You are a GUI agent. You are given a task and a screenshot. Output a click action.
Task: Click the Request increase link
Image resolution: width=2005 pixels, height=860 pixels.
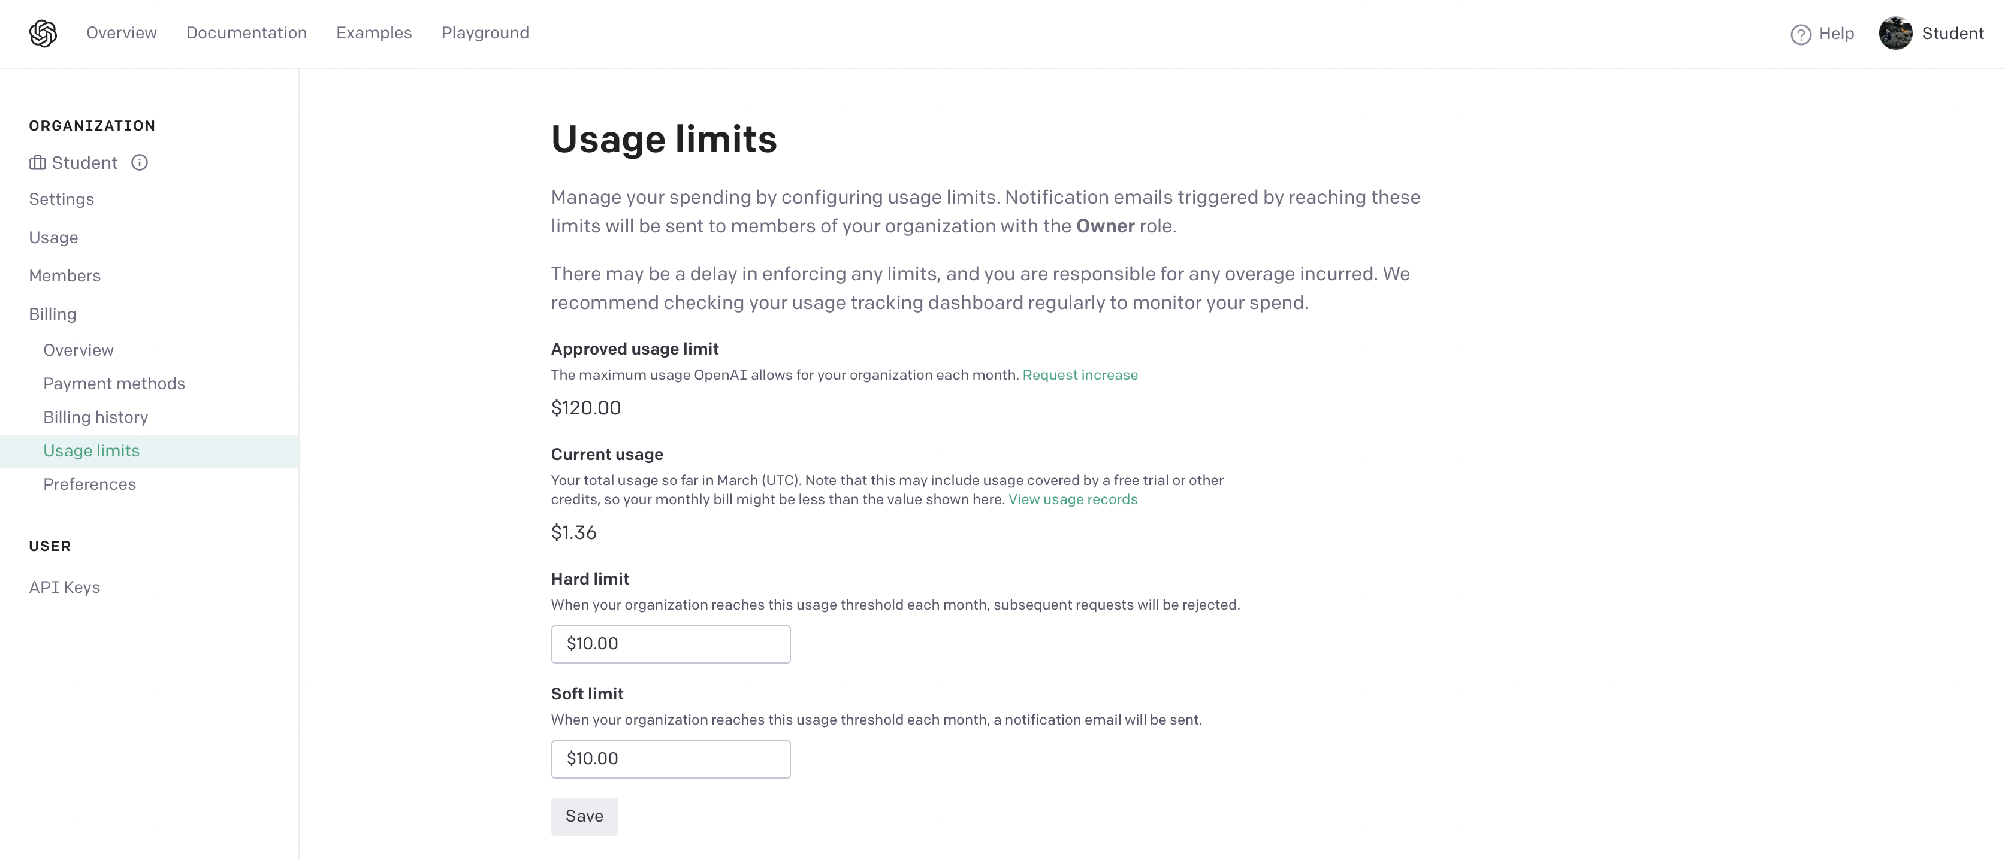(x=1080, y=375)
